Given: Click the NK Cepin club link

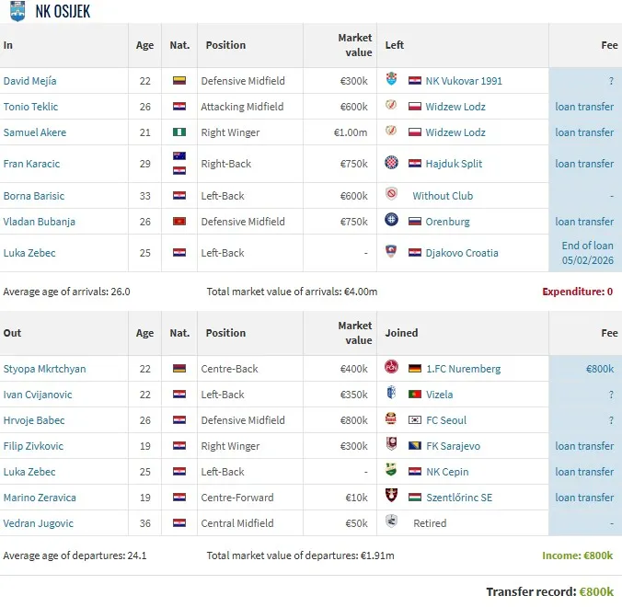Looking at the screenshot, I should tap(446, 472).
